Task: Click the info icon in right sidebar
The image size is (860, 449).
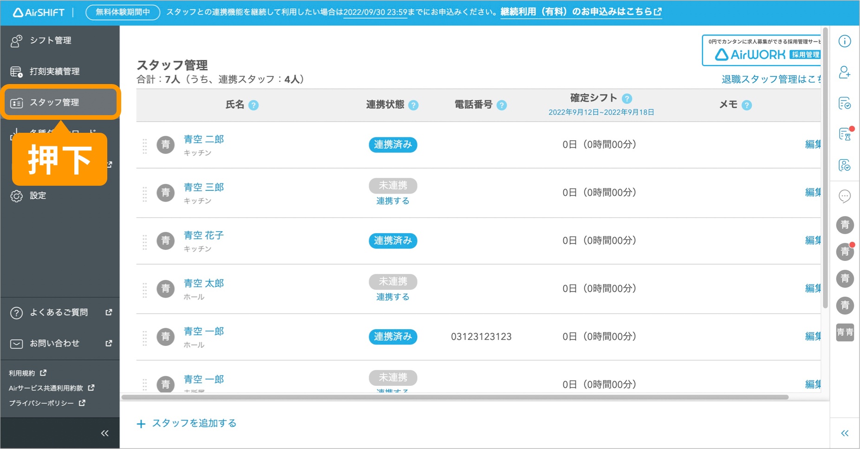Action: point(845,41)
